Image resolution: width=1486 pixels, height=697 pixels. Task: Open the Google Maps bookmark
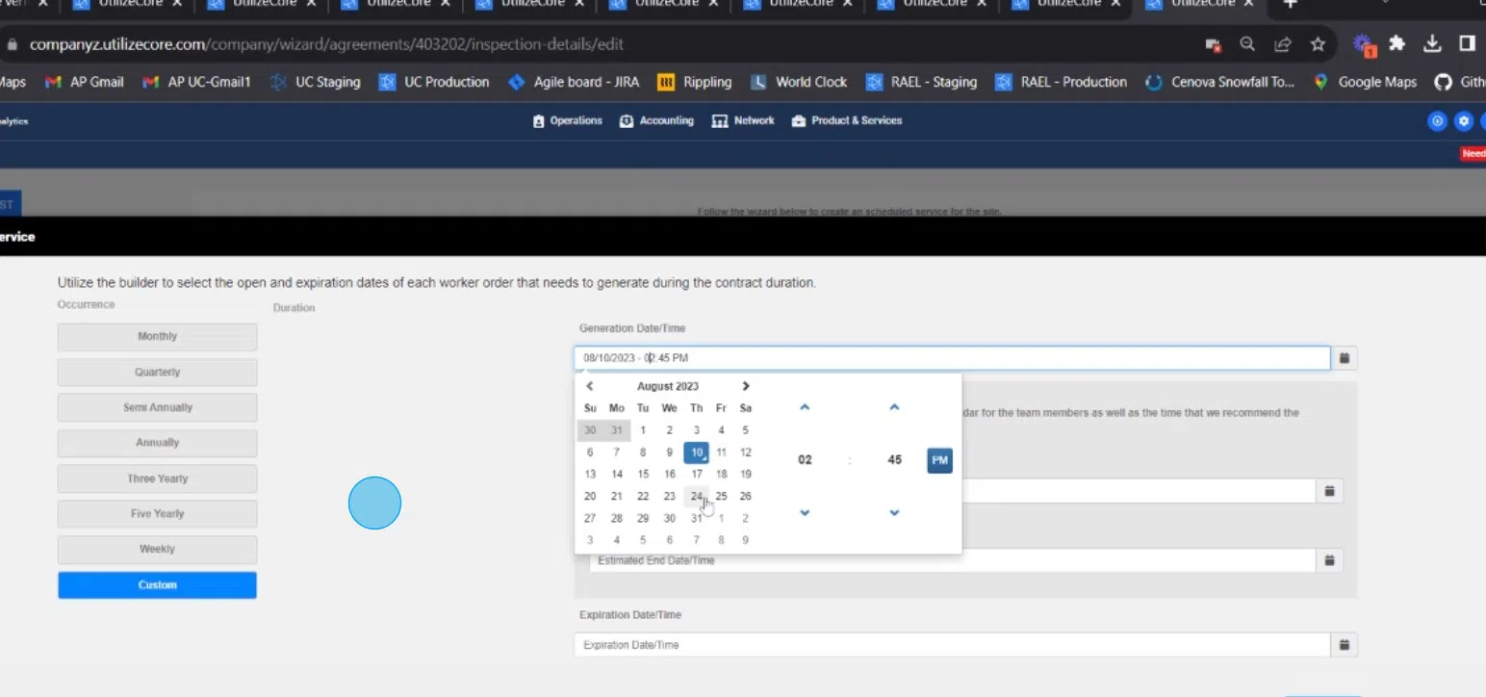point(1366,82)
